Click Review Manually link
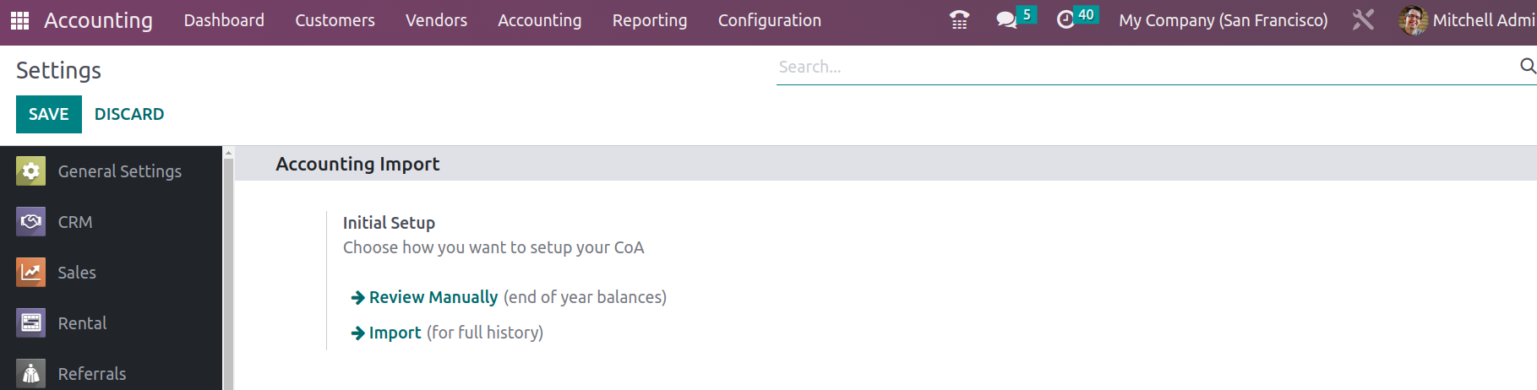1537x390 pixels. 433,297
